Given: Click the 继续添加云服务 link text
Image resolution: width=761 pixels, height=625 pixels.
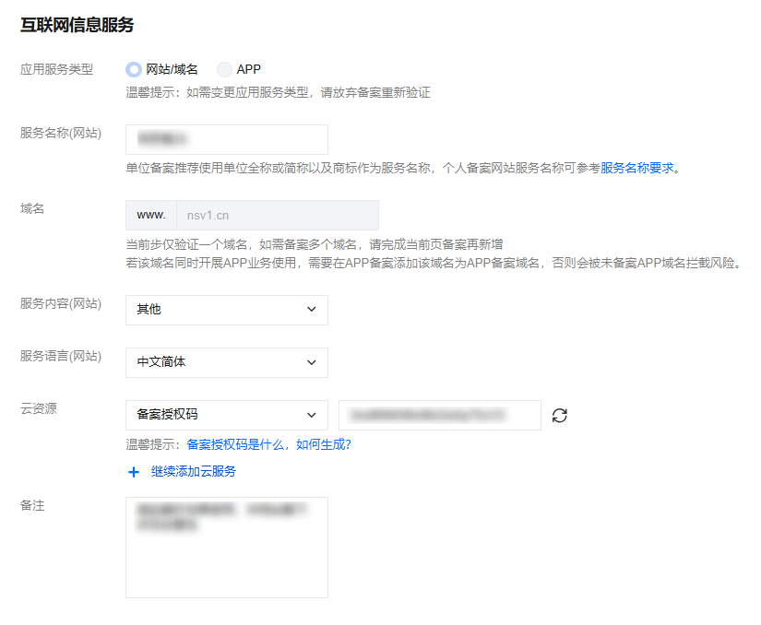Looking at the screenshot, I should click(194, 472).
